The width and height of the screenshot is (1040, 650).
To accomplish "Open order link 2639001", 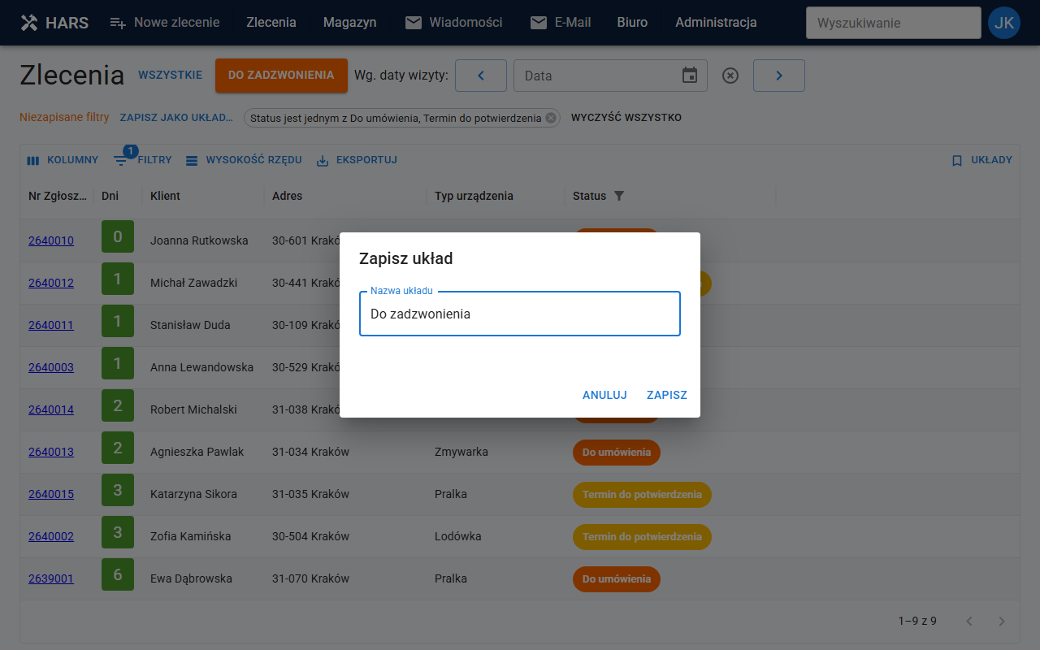I will tap(51, 578).
